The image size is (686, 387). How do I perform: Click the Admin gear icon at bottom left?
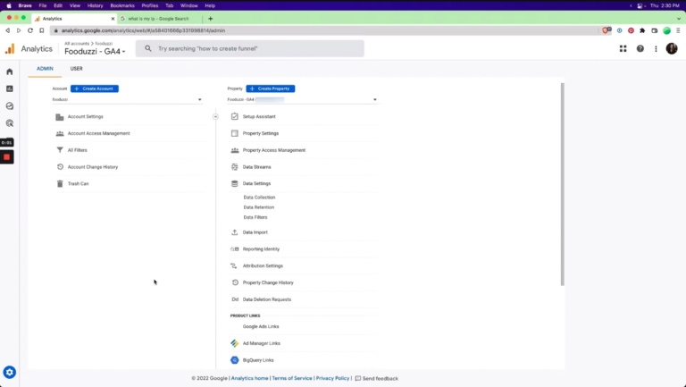(10, 372)
